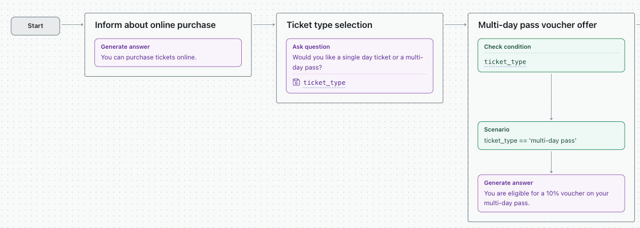Screen dimensions: 640x228
Task: Click arrow leading into Multi-day pass step
Action: pos(455,24)
